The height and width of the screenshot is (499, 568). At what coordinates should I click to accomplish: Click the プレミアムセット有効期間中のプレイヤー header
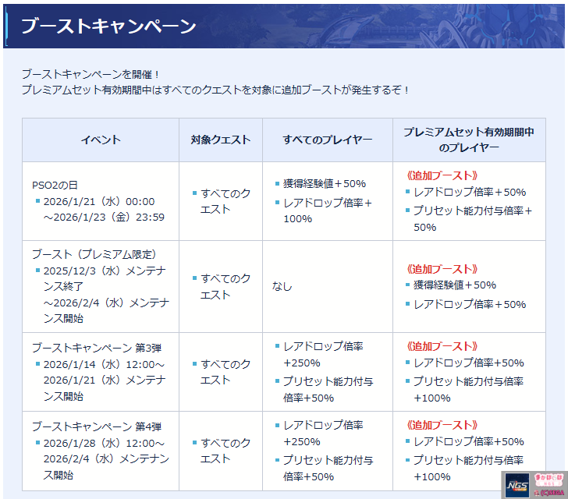click(468, 140)
